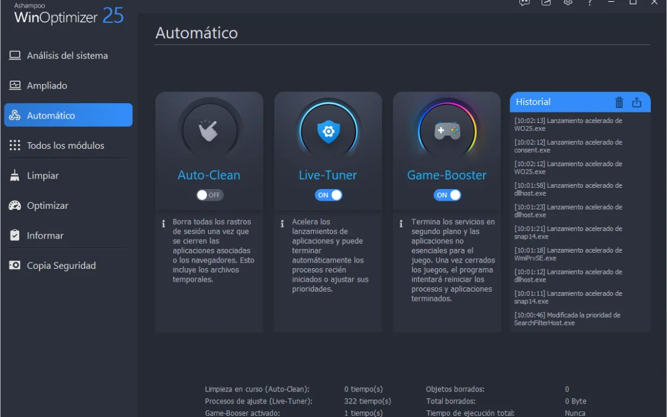Export the Historial with the share icon
This screenshot has width=667, height=417.
[636, 102]
